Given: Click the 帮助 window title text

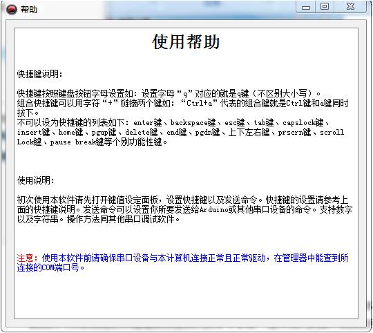Looking at the screenshot, I should tap(29, 10).
